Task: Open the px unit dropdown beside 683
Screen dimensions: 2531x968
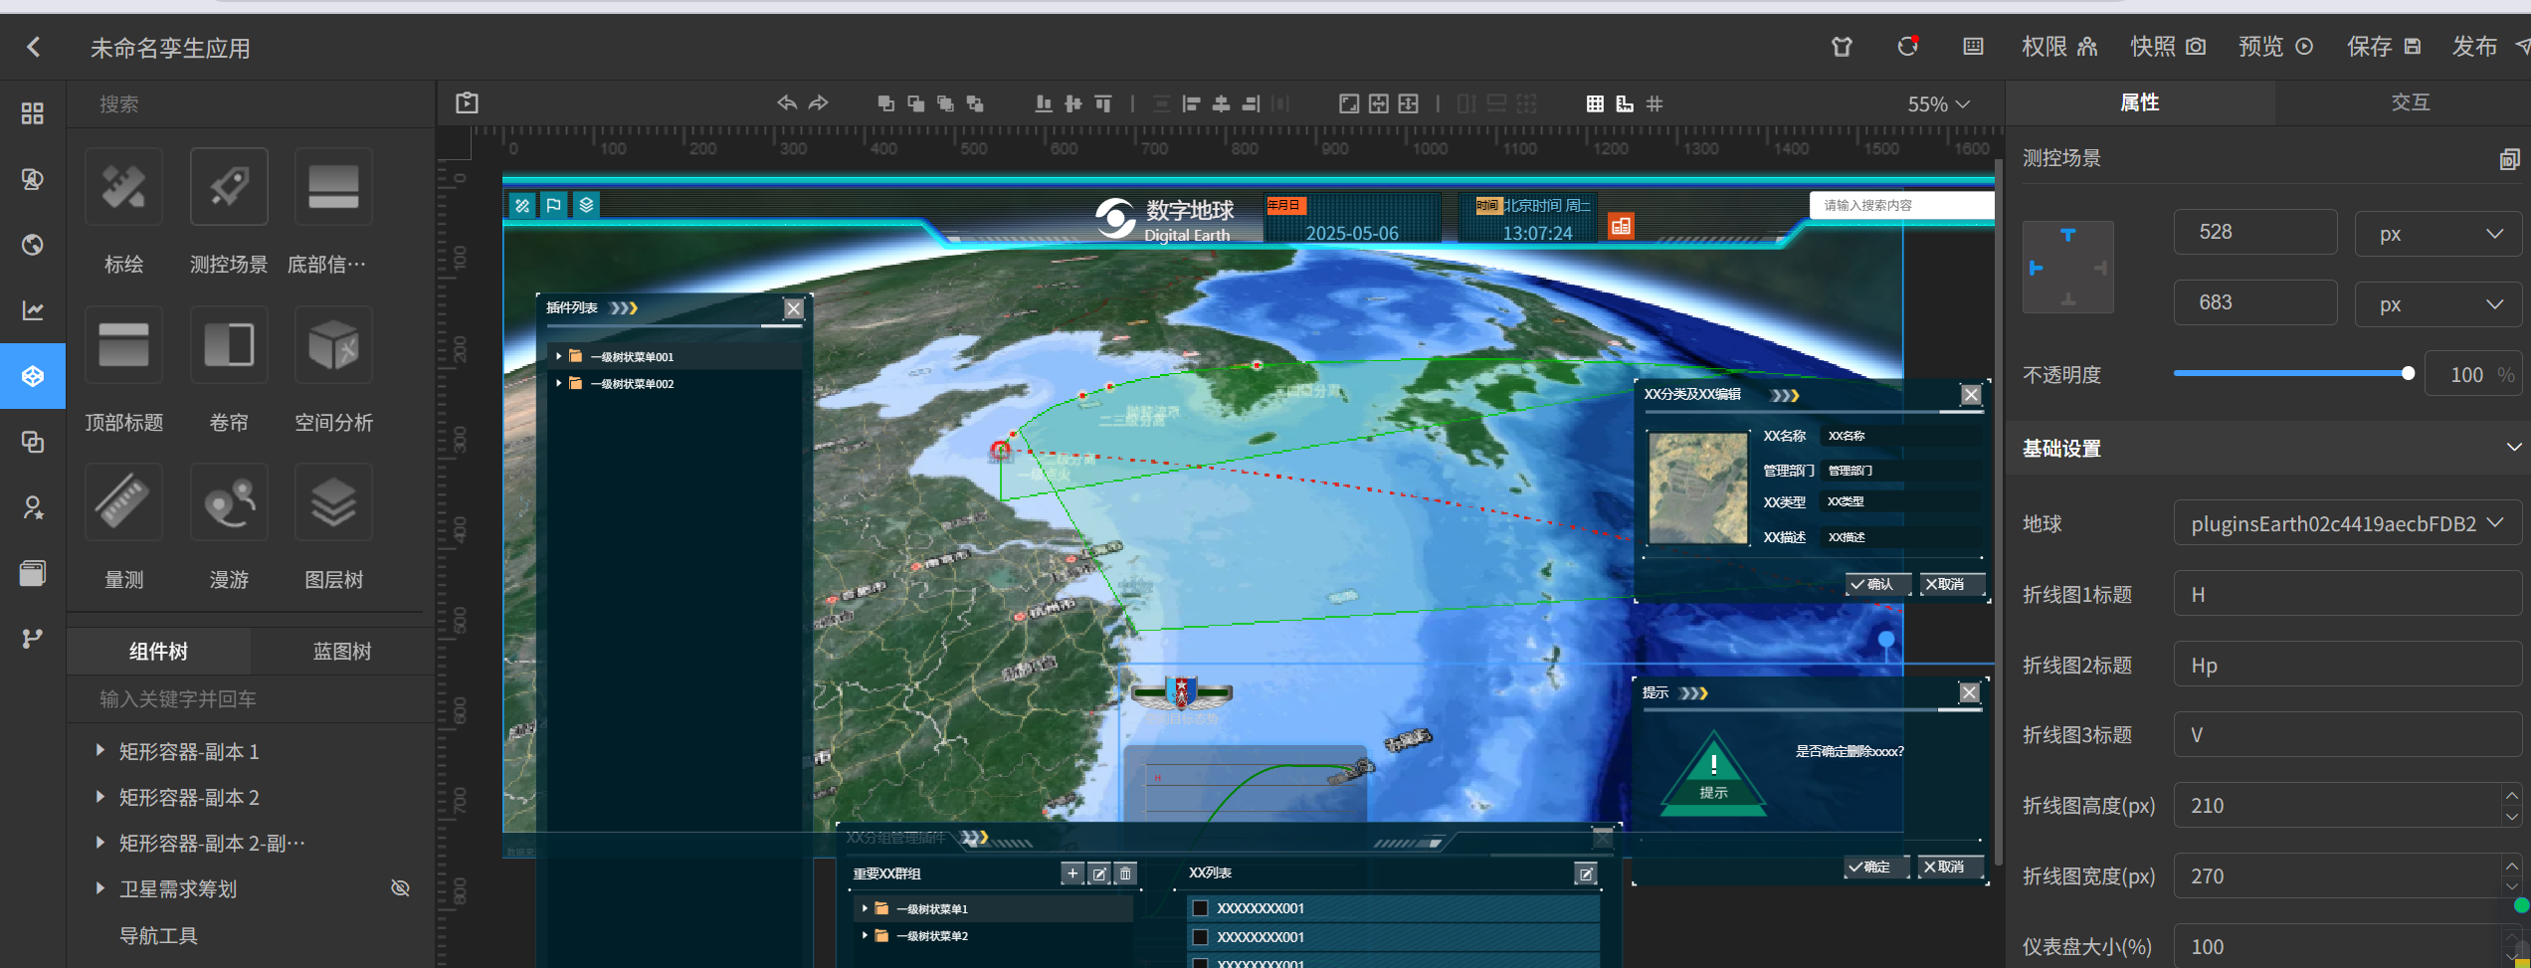Action: click(x=2438, y=304)
